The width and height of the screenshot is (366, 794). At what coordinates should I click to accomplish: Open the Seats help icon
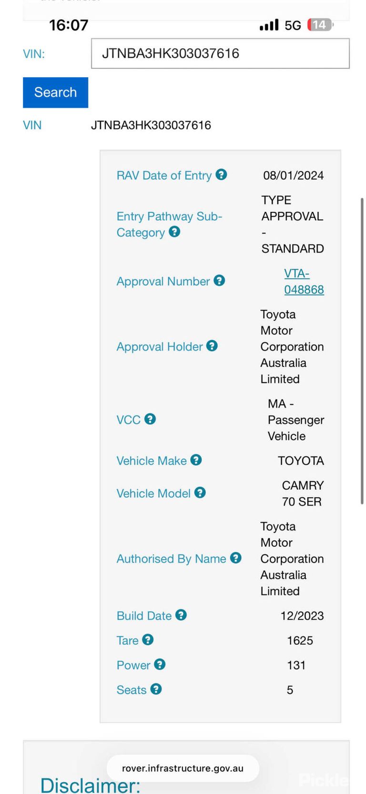(x=156, y=689)
